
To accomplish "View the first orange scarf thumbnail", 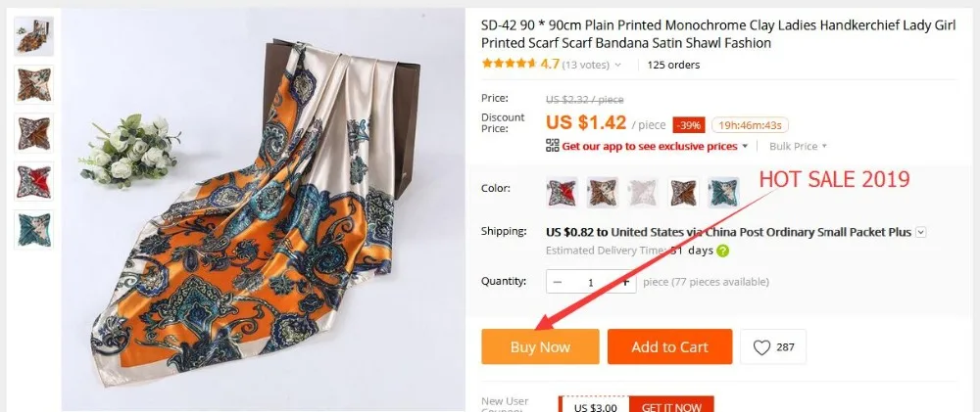I will pyautogui.click(x=33, y=36).
